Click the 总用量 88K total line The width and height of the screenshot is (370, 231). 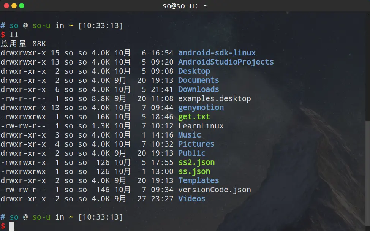23,44
